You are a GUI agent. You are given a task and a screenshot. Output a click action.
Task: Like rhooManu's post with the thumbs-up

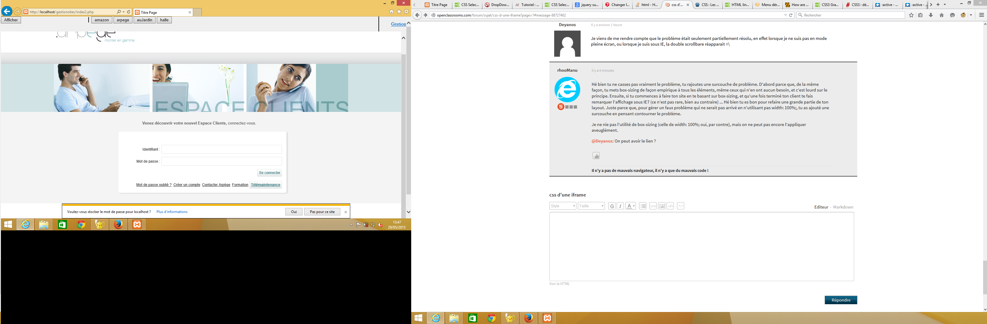597,155
